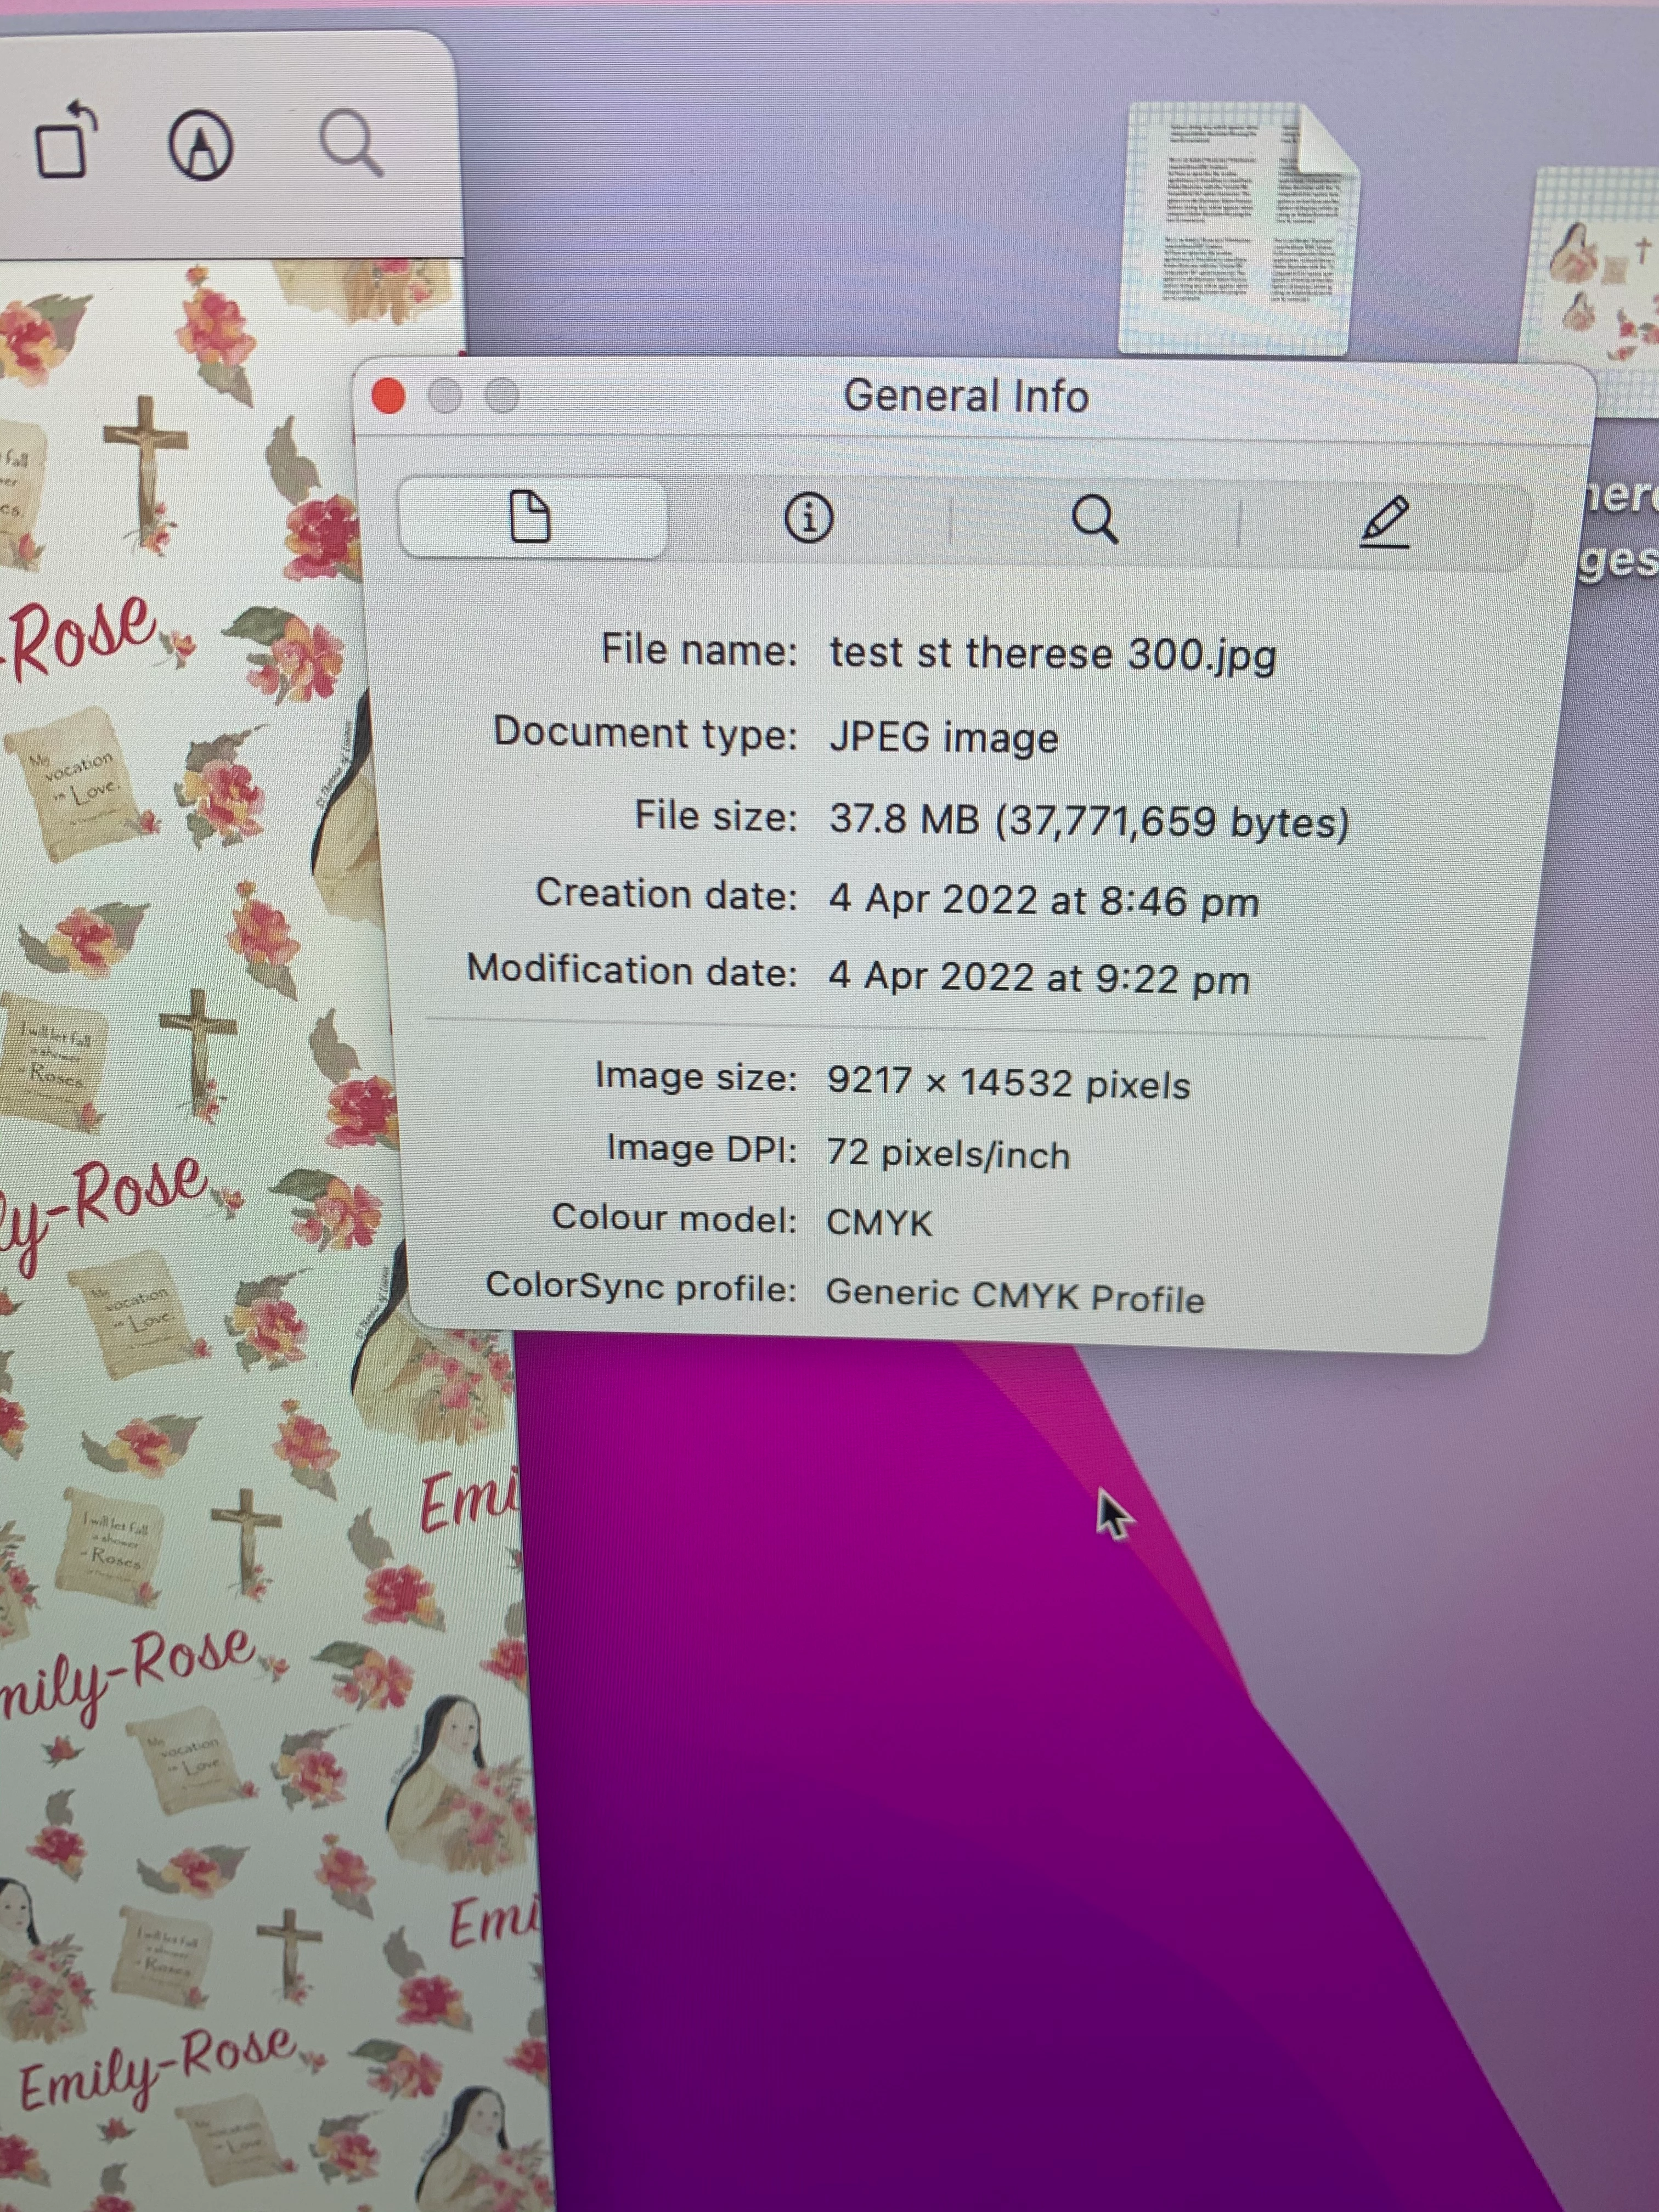
Task: Open the Annotations pencil tab in inspector
Action: [x=1385, y=521]
